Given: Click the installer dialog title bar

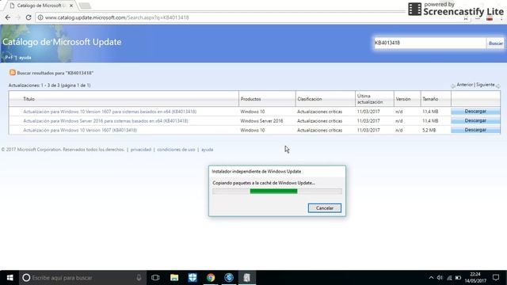Looking at the screenshot, I should tap(277, 171).
